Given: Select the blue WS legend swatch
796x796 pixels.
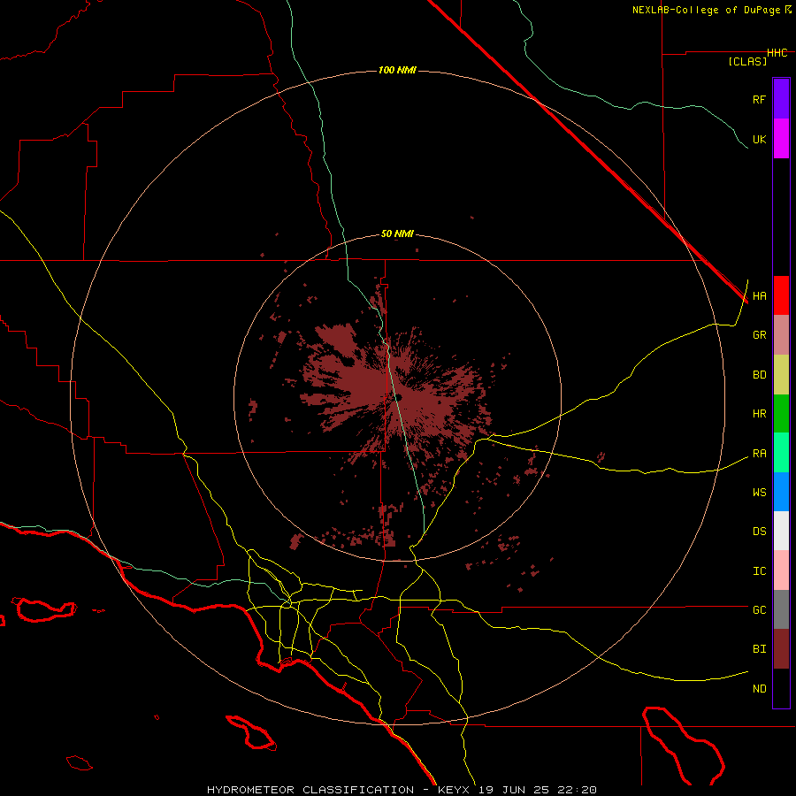Looking at the screenshot, I should tap(781, 492).
